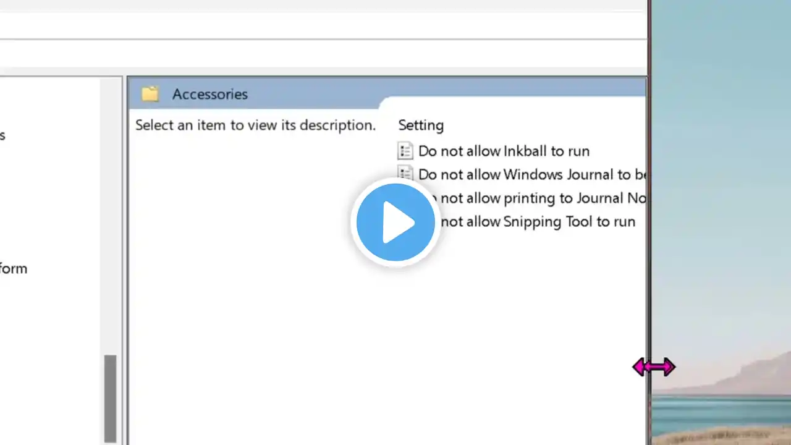The height and width of the screenshot is (445, 791).
Task: Select "Do not allow Inkball to run"
Action: 504,151
